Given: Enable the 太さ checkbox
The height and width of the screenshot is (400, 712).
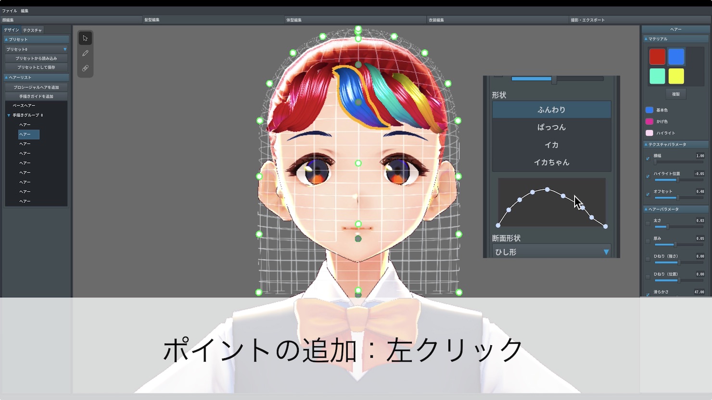Looking at the screenshot, I should pyautogui.click(x=648, y=223).
